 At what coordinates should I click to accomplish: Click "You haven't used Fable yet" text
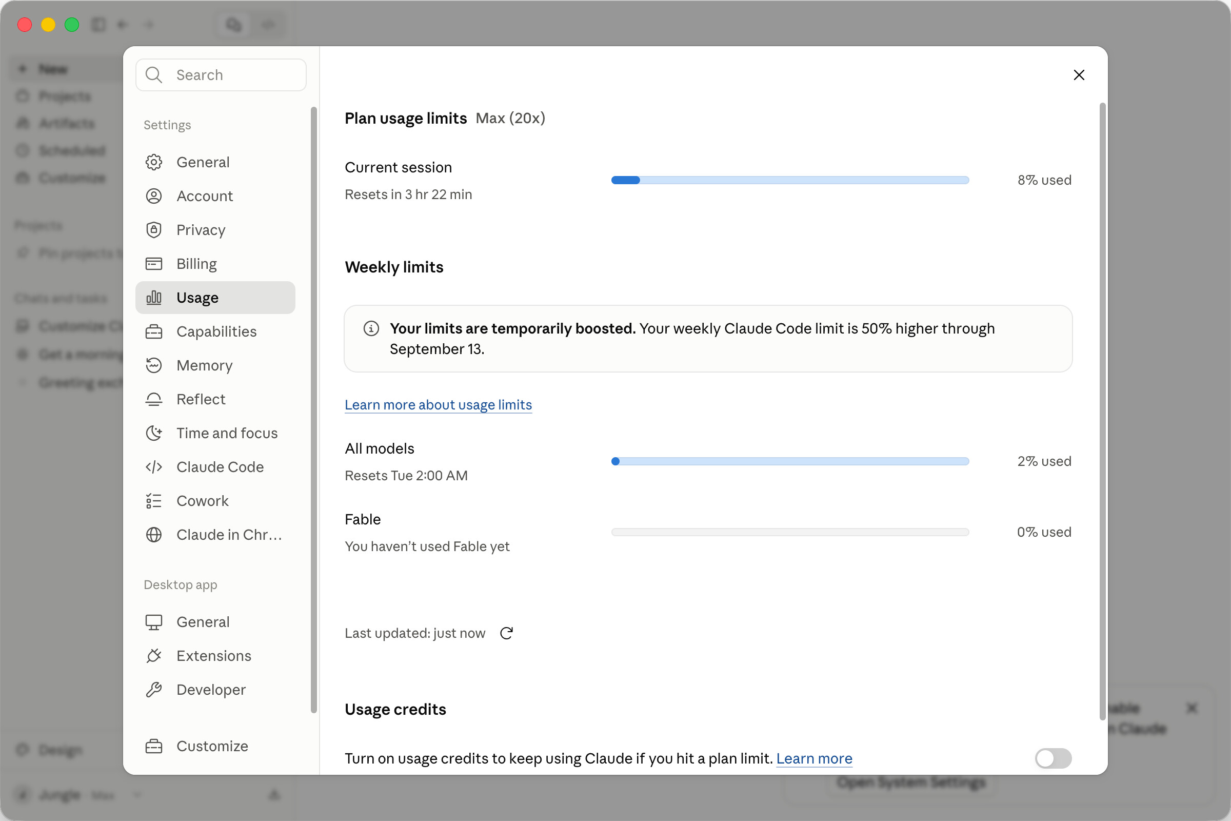click(x=427, y=546)
